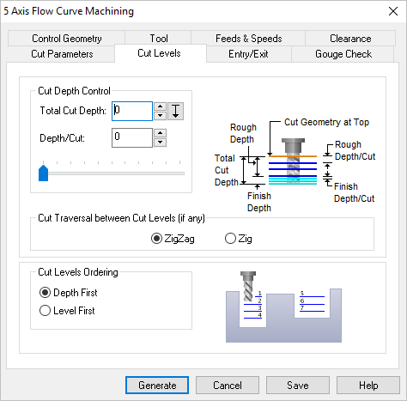Open the Entry/Exit tab
The height and width of the screenshot is (401, 407).
pyautogui.click(x=248, y=54)
